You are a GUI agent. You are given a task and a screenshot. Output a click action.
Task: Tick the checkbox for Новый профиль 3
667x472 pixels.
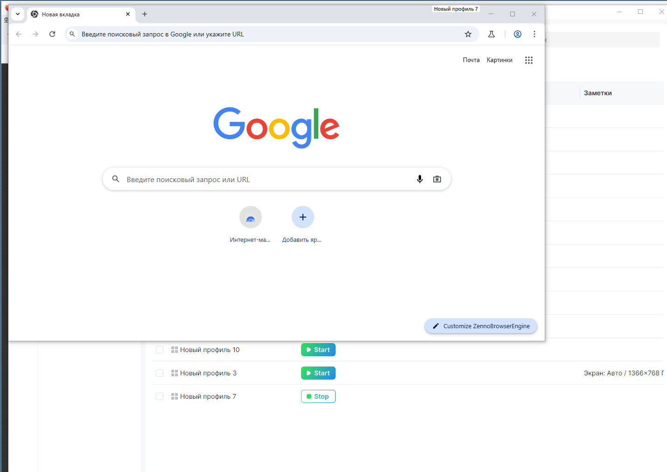pos(160,373)
